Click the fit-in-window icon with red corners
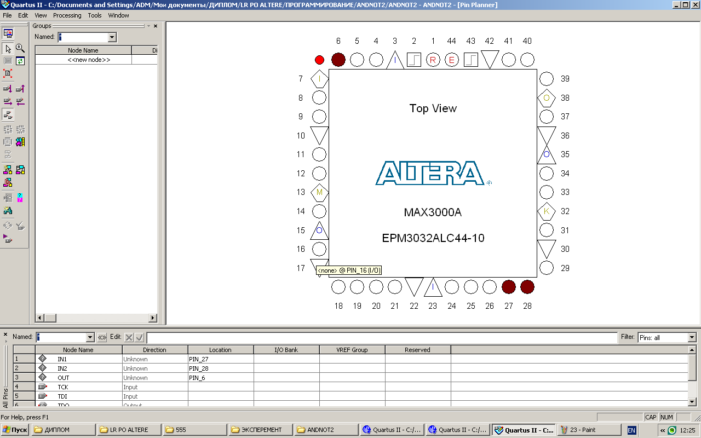This screenshot has height=438, width=701. point(8,73)
